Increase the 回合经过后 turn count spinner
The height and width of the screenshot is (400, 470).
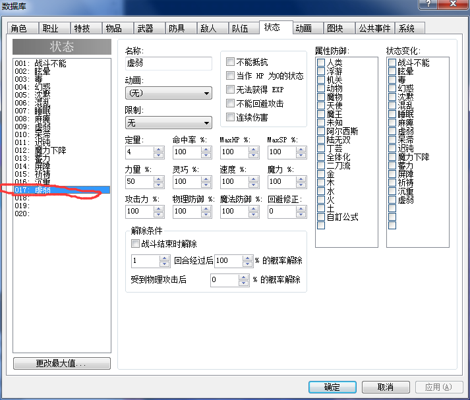[164, 258]
